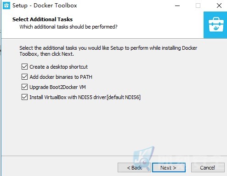Proceed by clicking Next >
Viewport: 227px width, 176px height.
(169, 168)
